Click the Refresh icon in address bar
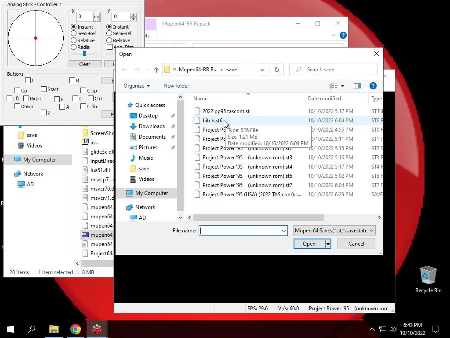The width and height of the screenshot is (450, 338). click(x=277, y=70)
